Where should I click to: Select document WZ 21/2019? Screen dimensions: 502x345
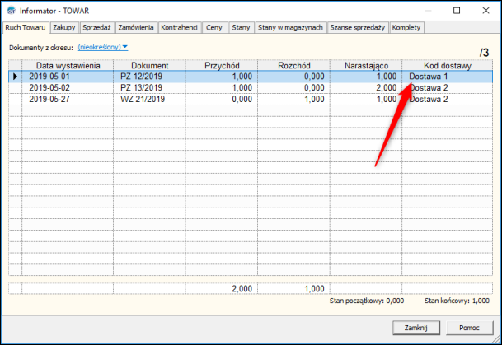point(149,99)
